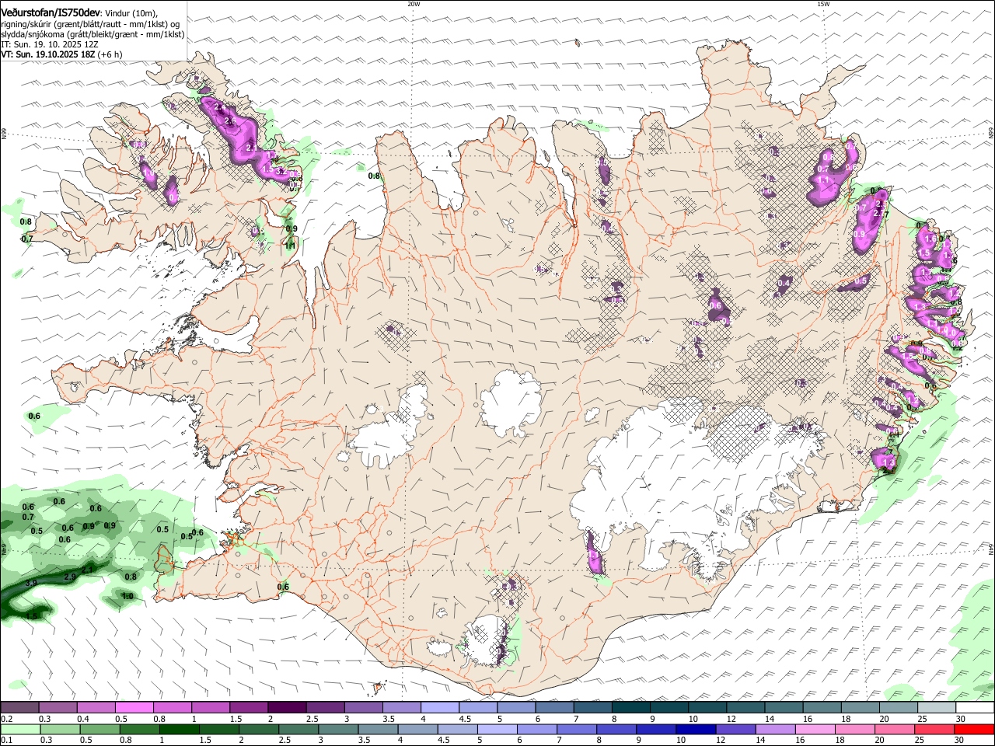Click the Hofsjökull glacier in central Iceland
The height and width of the screenshot is (746, 995).
511,402
